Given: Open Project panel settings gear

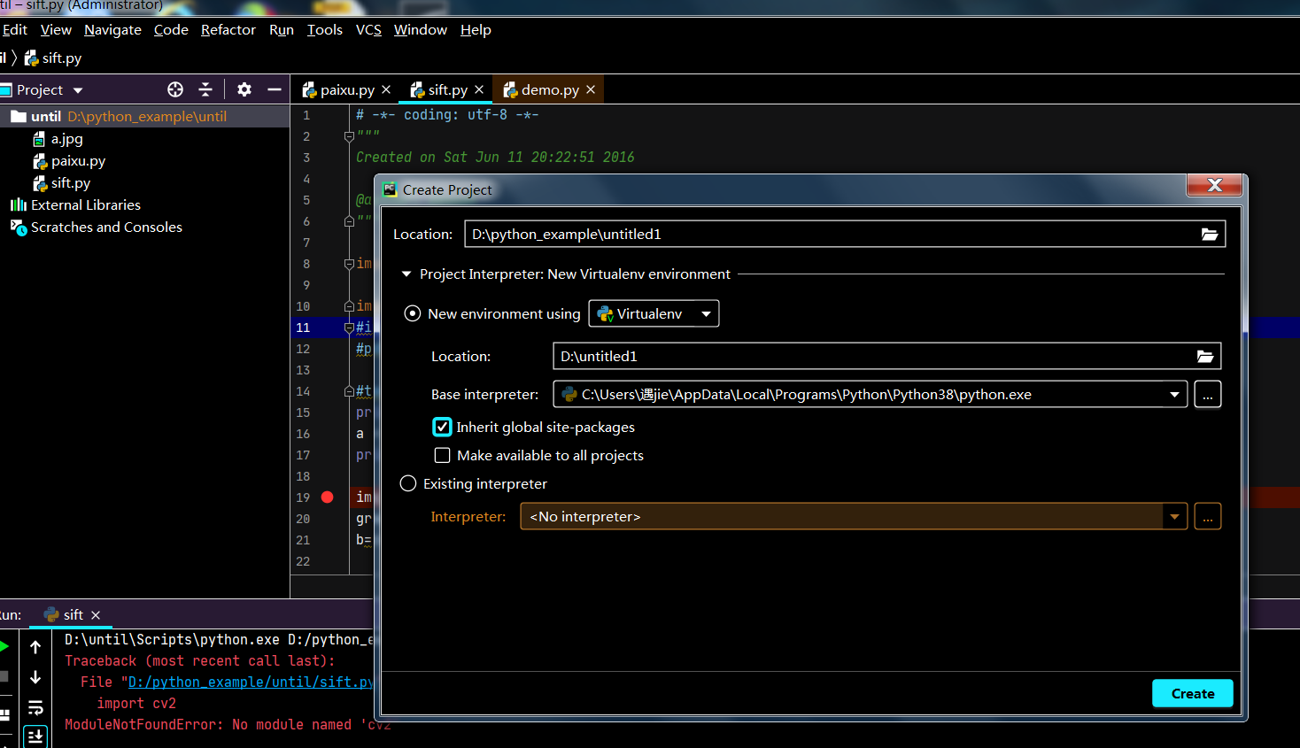Looking at the screenshot, I should (x=244, y=89).
